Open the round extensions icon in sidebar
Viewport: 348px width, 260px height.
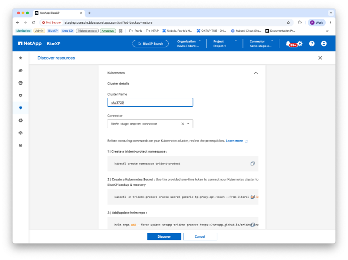click(x=21, y=146)
